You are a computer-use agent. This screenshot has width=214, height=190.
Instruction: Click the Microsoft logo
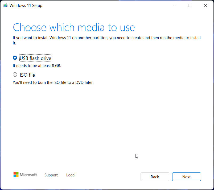[25, 175]
